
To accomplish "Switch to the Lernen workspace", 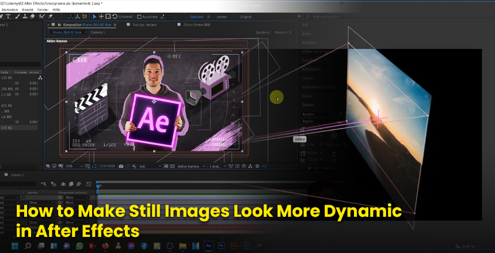I will (x=221, y=17).
